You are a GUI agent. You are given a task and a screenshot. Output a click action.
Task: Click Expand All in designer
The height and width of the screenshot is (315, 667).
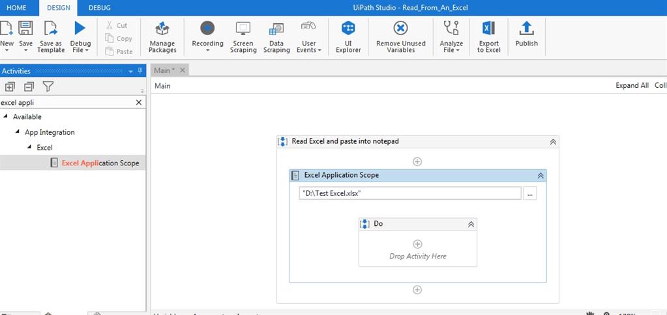click(x=632, y=85)
